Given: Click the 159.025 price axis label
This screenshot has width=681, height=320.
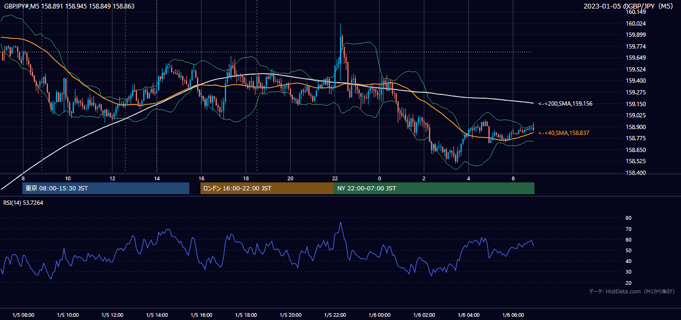Looking at the screenshot, I should [x=636, y=115].
